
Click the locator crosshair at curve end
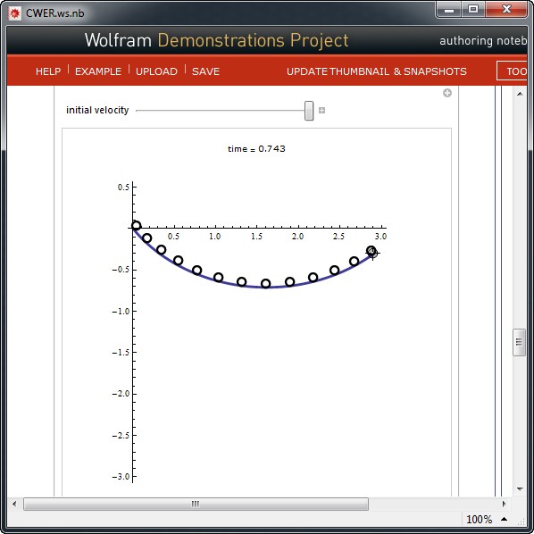(373, 254)
